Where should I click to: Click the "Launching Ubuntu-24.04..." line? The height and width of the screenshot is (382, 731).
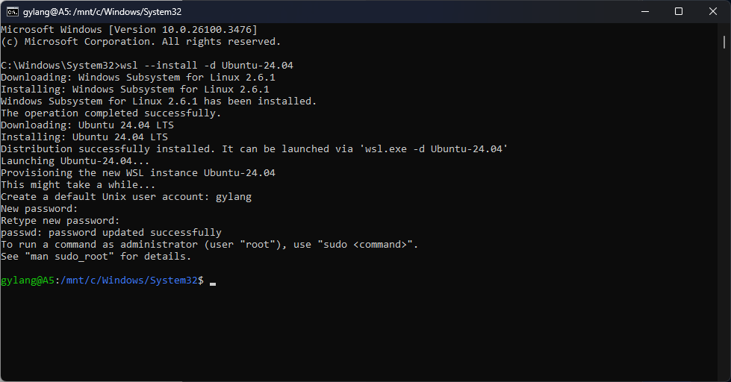(75, 161)
